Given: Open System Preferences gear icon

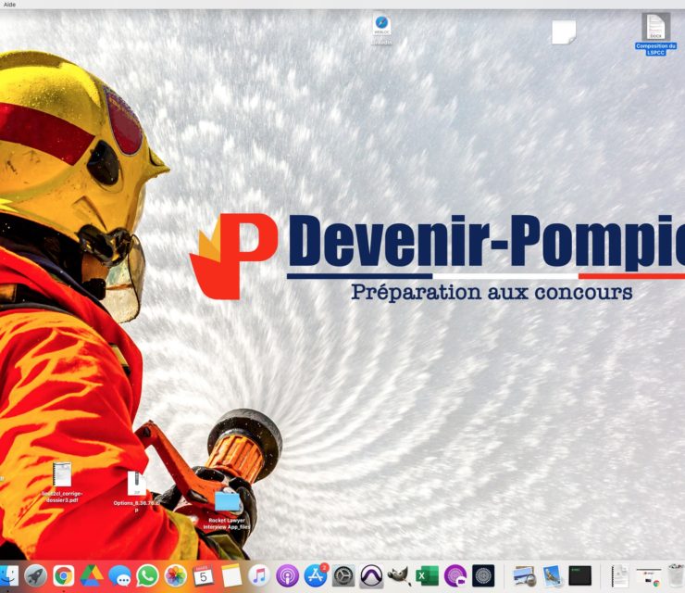Looking at the screenshot, I should pos(343,575).
